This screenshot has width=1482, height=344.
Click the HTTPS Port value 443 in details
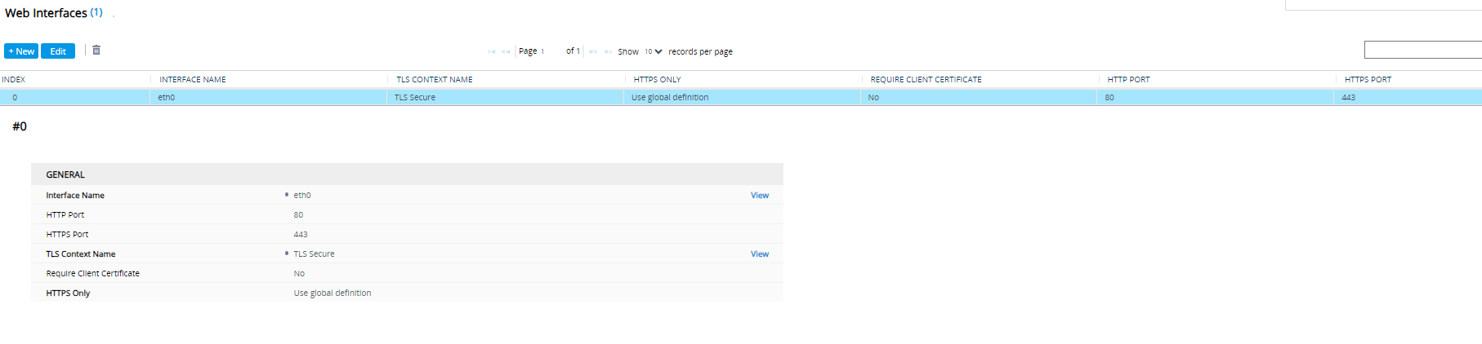tap(301, 235)
